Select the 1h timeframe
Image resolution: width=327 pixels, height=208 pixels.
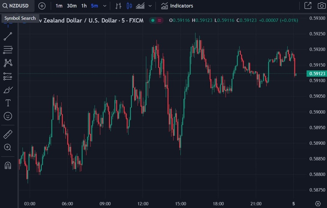(x=84, y=6)
